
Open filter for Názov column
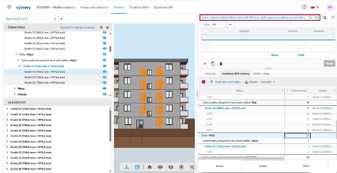click(x=282, y=91)
